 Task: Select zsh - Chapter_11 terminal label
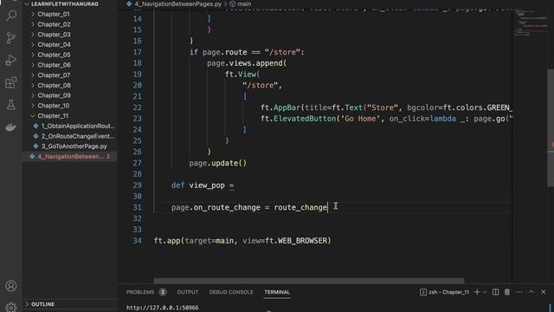pyautogui.click(x=444, y=292)
